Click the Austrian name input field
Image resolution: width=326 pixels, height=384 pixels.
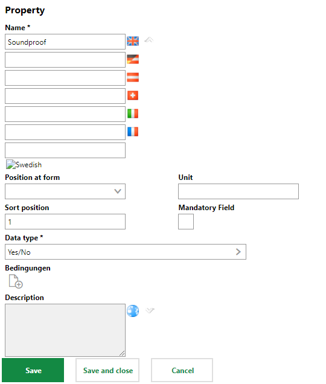tap(65, 78)
